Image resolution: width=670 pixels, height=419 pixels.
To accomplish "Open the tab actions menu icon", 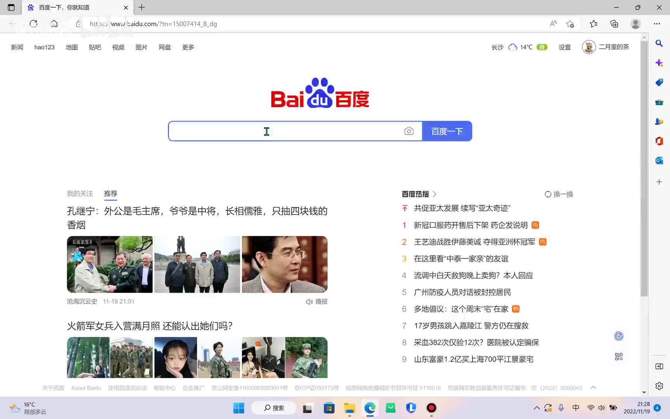I will pos(11,7).
